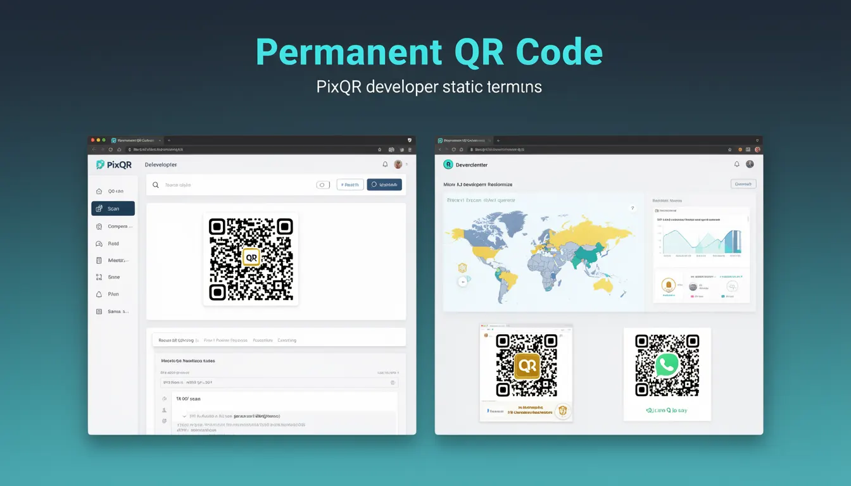Image resolution: width=851 pixels, height=486 pixels.
Task: Toggle the small switch beside the search field
Action: tap(323, 185)
